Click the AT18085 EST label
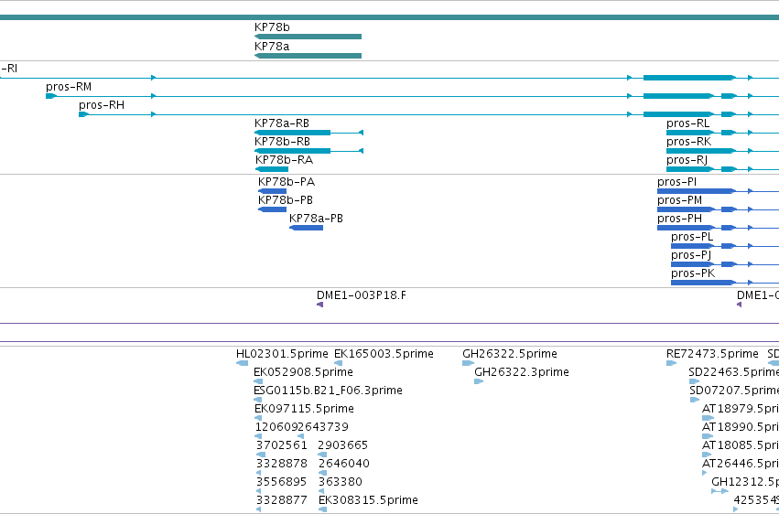The width and height of the screenshot is (779, 514). 741,445
